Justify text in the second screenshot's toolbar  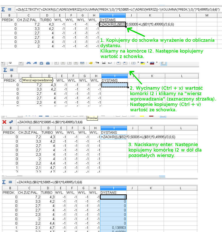click(x=76, y=63)
